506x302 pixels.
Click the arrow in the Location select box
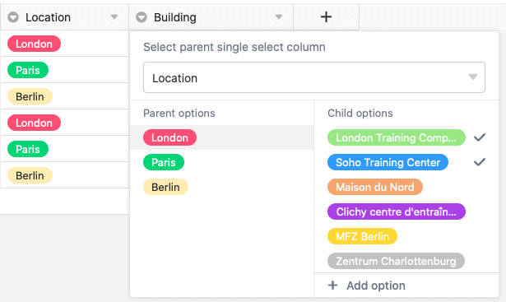click(473, 77)
